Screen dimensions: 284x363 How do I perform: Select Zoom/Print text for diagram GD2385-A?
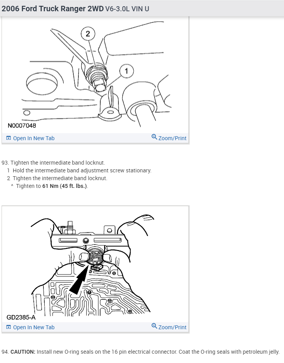pos(172,327)
